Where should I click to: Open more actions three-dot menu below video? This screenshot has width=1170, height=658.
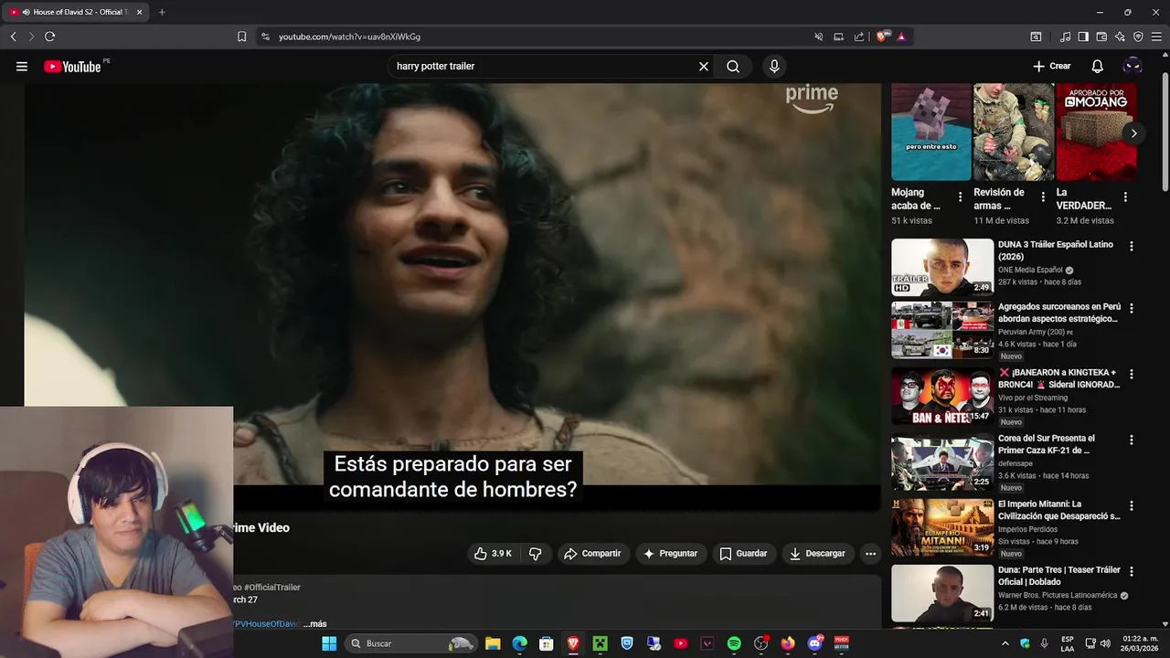(870, 553)
